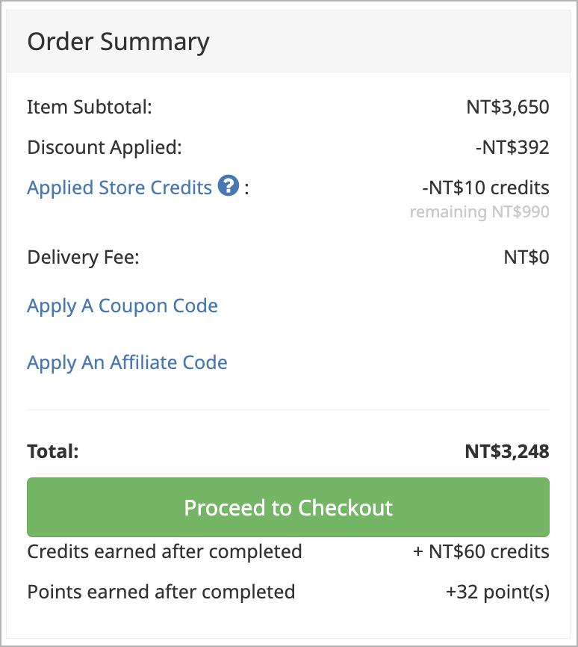Open Apply A Coupon Code
Screen dimensions: 578x647
point(122,306)
